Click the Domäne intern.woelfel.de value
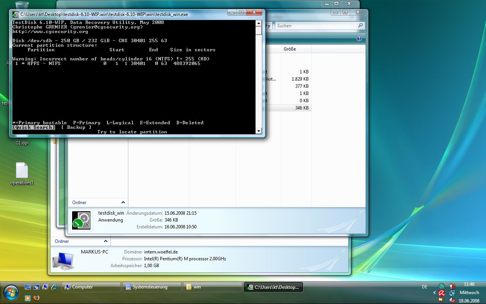Image resolution: width=486 pixels, height=304 pixels. click(161, 252)
